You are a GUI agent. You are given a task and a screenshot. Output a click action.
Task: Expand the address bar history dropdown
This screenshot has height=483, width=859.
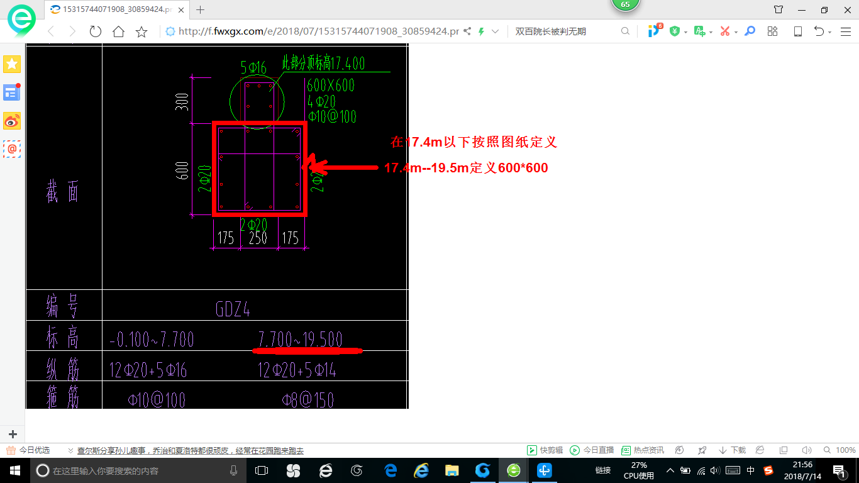[x=496, y=31]
